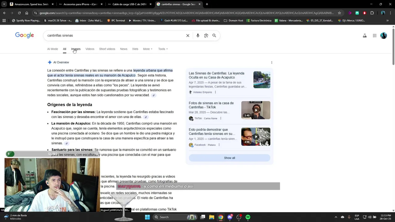Clear the Google search box text
This screenshot has height=222, width=395.
[188, 35]
